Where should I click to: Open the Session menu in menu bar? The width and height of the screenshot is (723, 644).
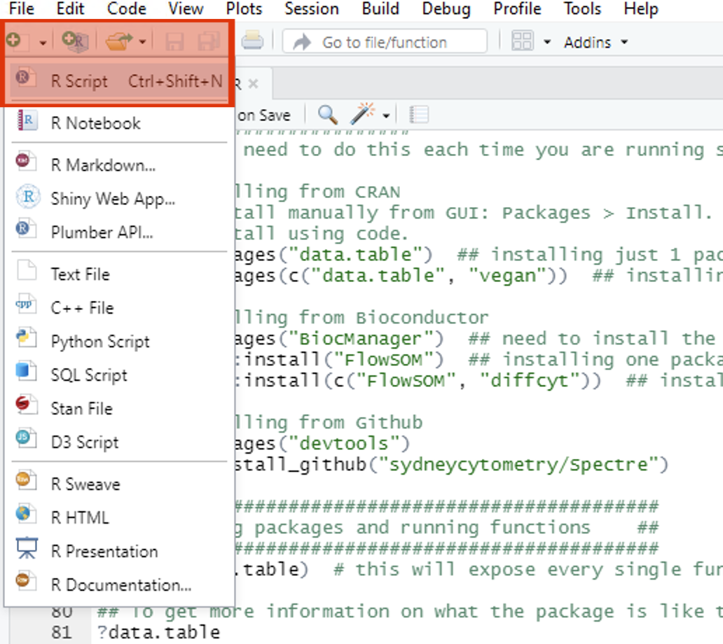(312, 9)
